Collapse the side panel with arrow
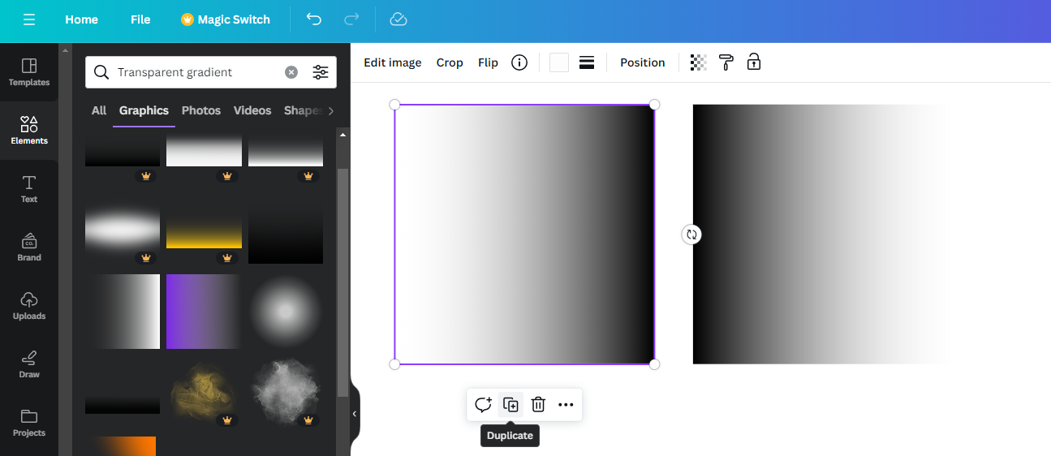The image size is (1051, 456). tap(355, 414)
